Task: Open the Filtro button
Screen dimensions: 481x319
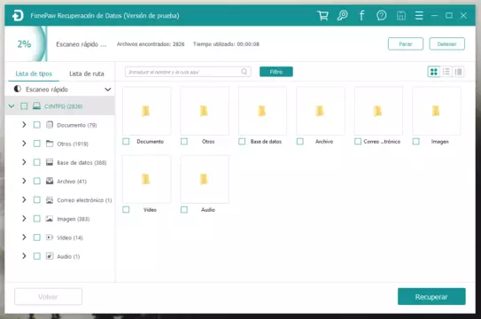Action: pos(276,72)
